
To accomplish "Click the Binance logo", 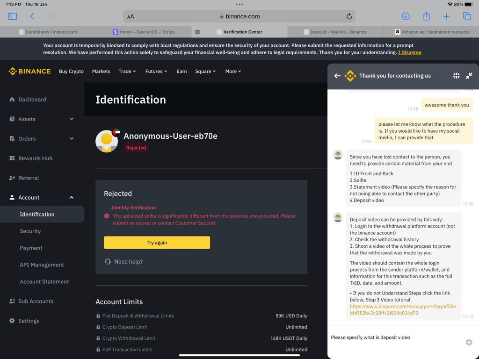I will coord(29,71).
